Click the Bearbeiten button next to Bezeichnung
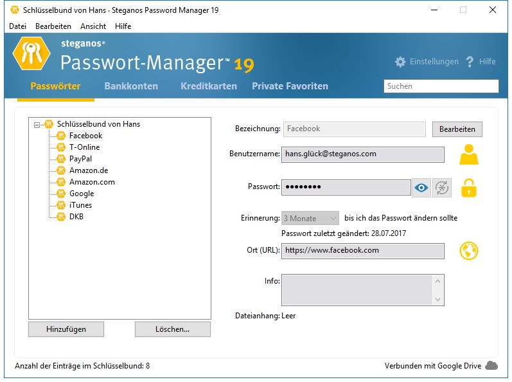The image size is (512, 382). point(457,129)
